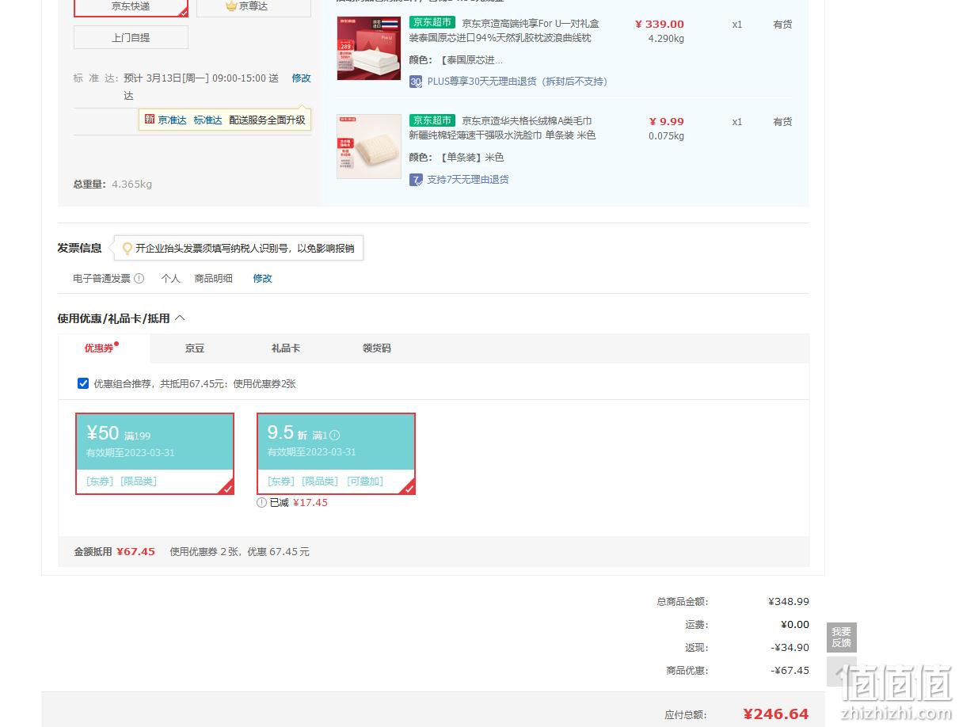Click the PLUS尊享30天无理由退货 text
Image resolution: width=959 pixels, height=727 pixels.
coord(517,82)
